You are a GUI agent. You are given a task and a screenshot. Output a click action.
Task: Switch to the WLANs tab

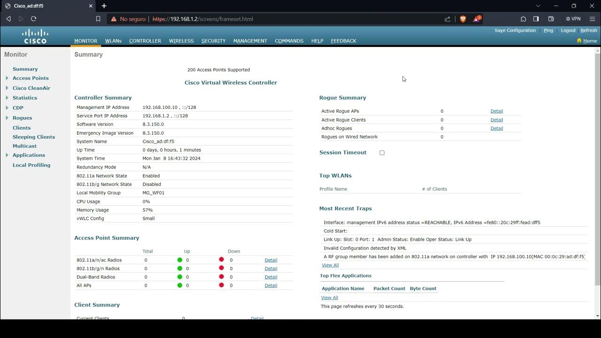(113, 41)
